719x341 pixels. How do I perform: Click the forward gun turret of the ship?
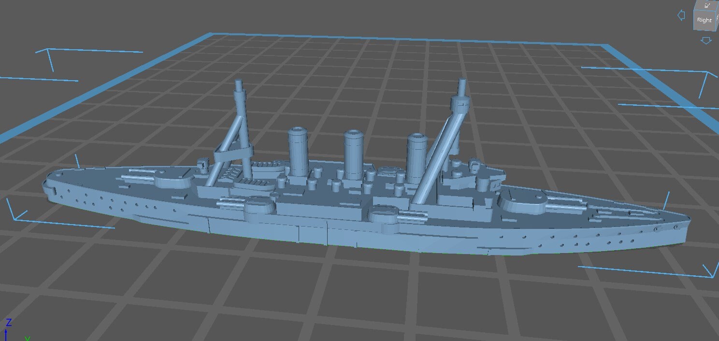(172, 181)
